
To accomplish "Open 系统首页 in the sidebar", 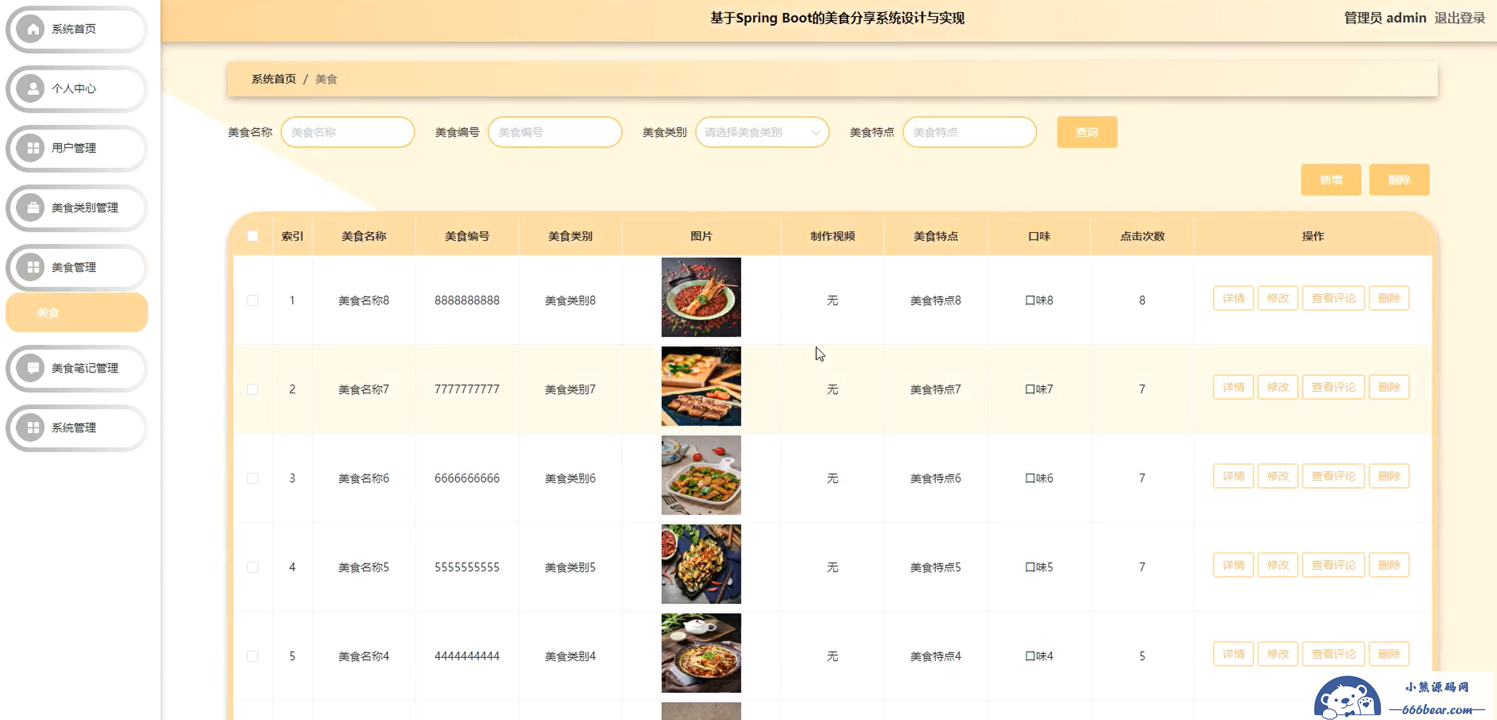I will point(76,29).
